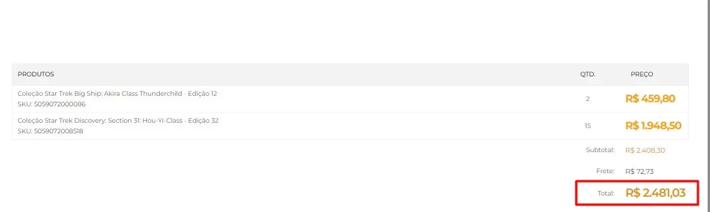
Task: Click the PREÇO column header
Action: tap(642, 75)
